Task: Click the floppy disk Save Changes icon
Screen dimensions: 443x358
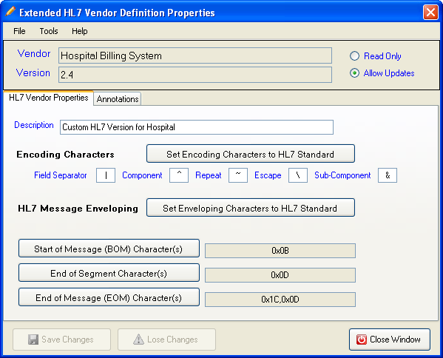Action: coord(33,340)
